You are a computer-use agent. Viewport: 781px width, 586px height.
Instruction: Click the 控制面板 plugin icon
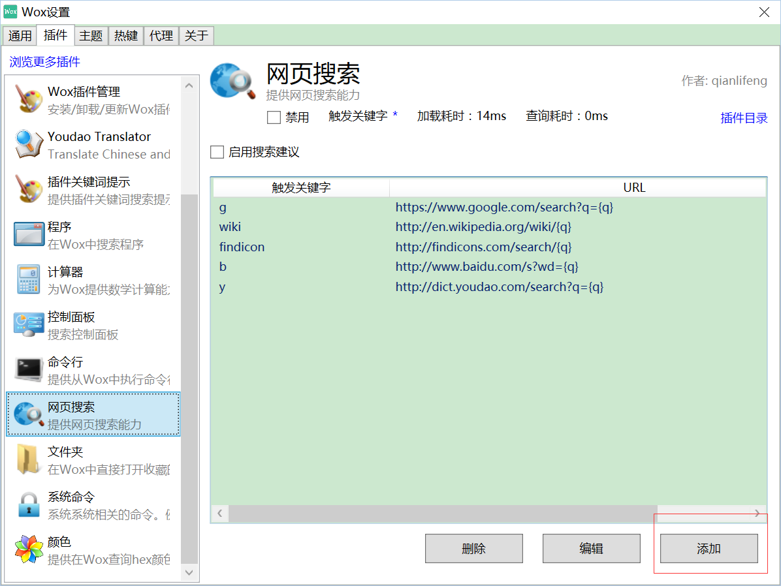pyautogui.click(x=28, y=324)
